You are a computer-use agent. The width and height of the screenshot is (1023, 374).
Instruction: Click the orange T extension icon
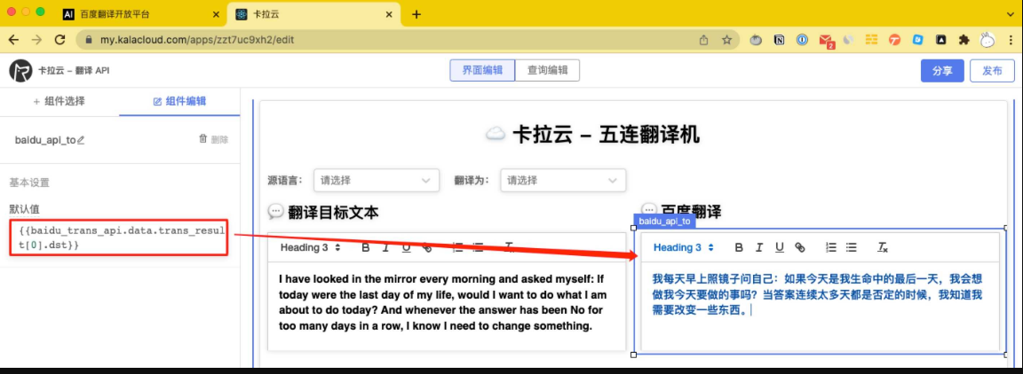[x=894, y=40]
